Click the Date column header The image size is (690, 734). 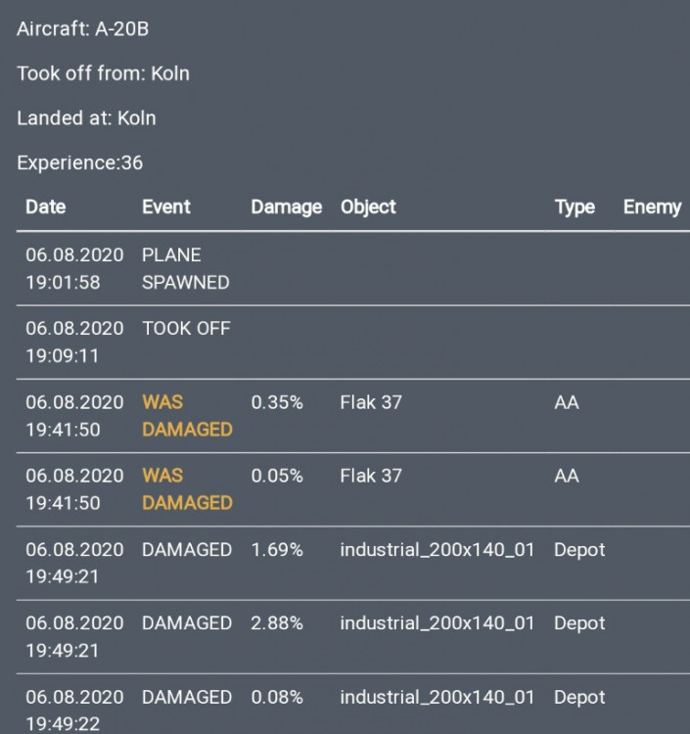[46, 207]
